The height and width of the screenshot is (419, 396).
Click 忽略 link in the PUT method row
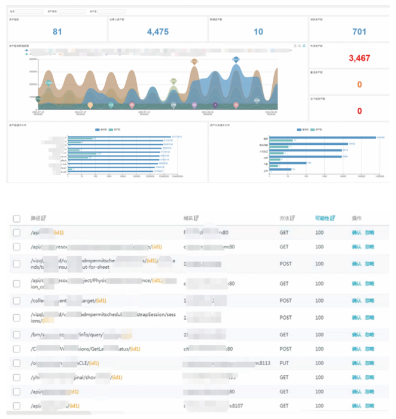click(370, 363)
